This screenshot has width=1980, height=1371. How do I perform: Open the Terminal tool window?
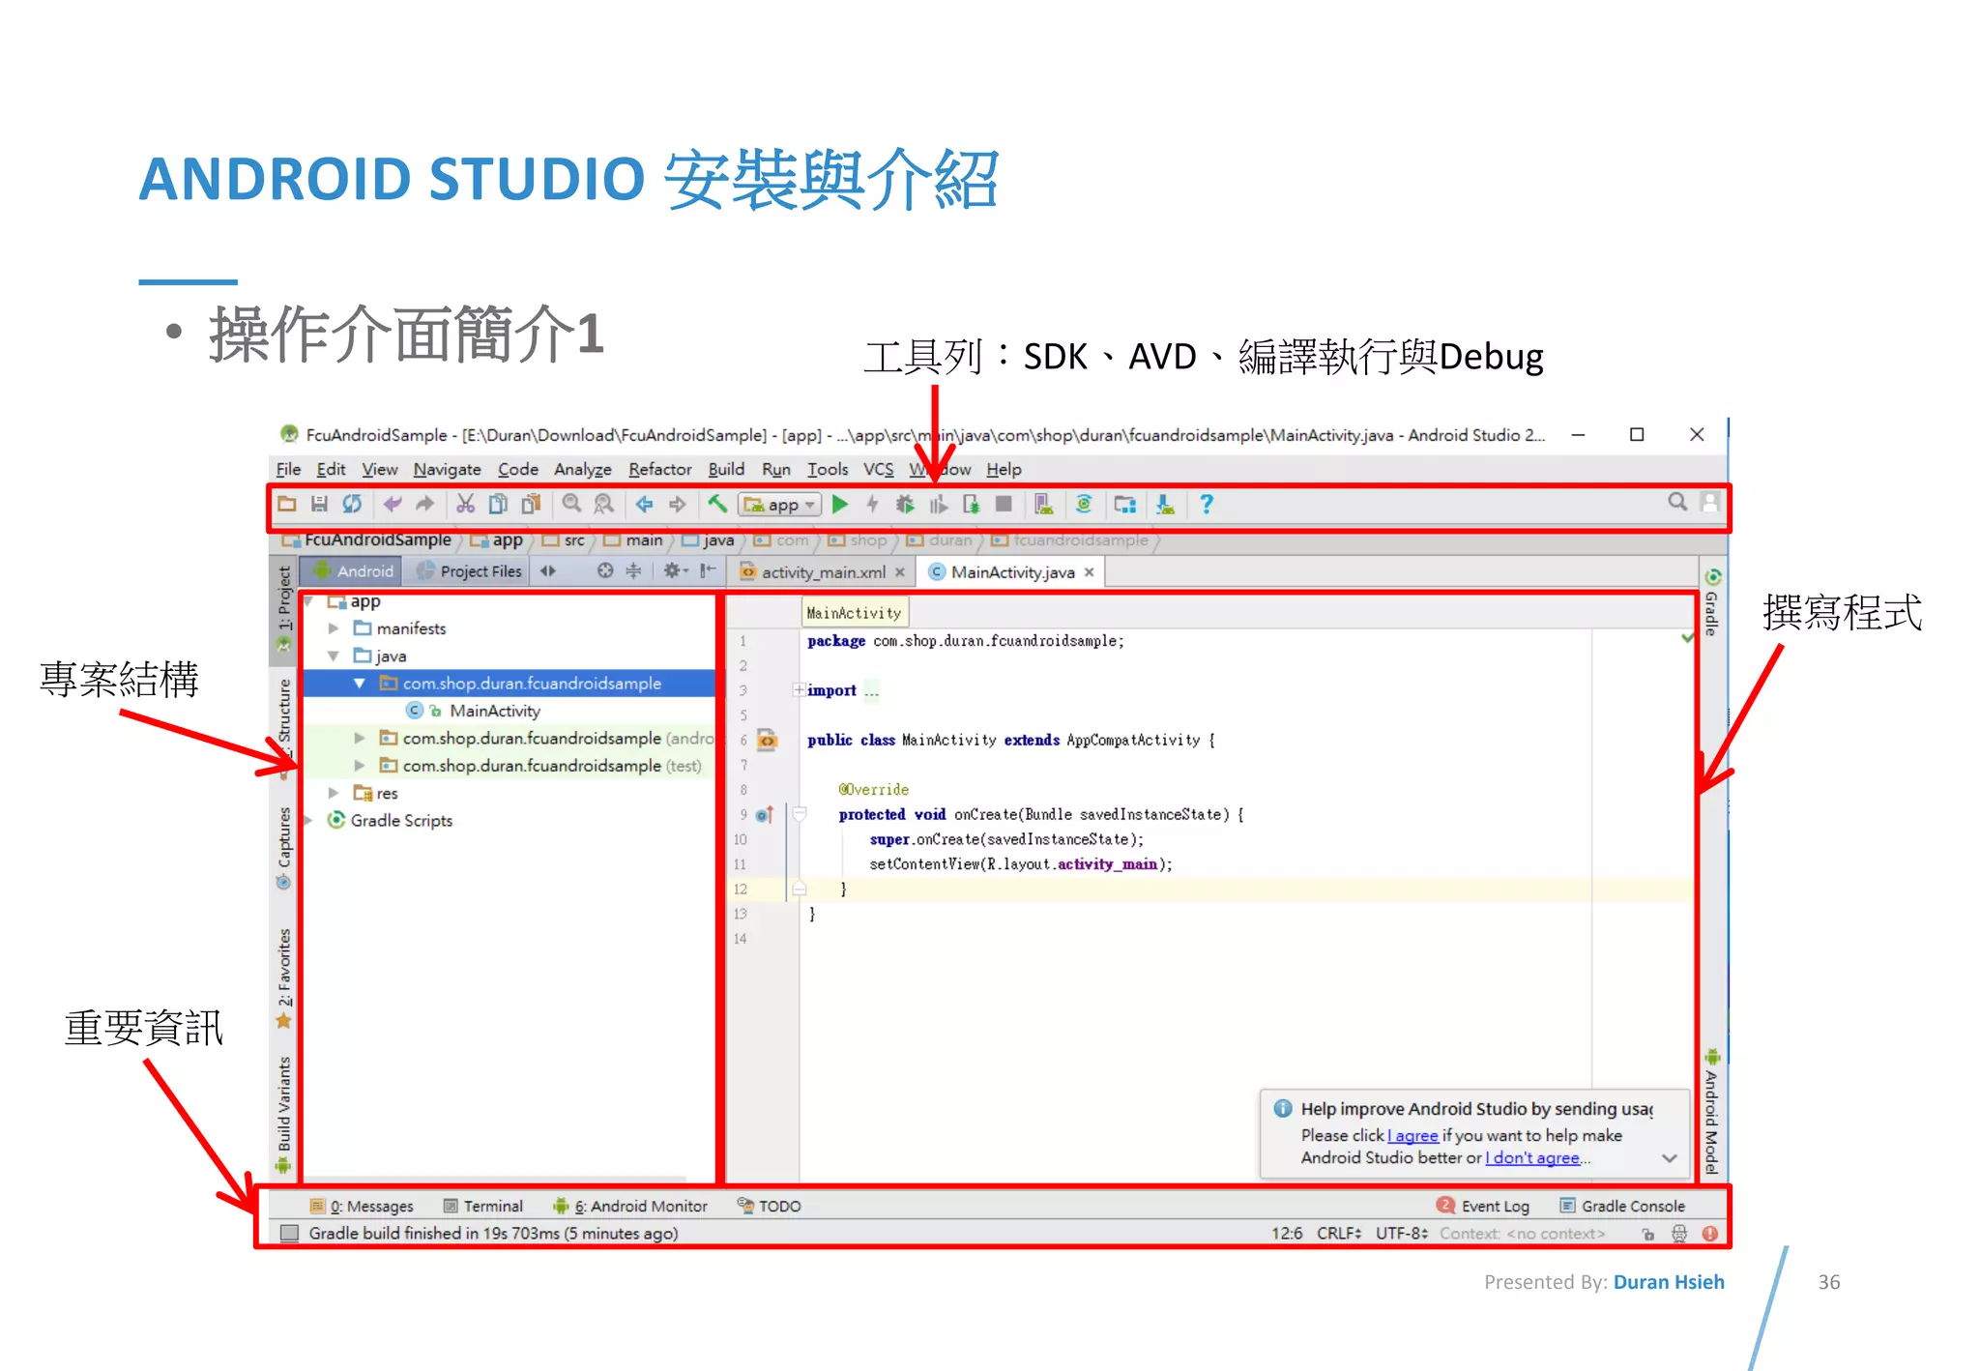click(482, 1206)
